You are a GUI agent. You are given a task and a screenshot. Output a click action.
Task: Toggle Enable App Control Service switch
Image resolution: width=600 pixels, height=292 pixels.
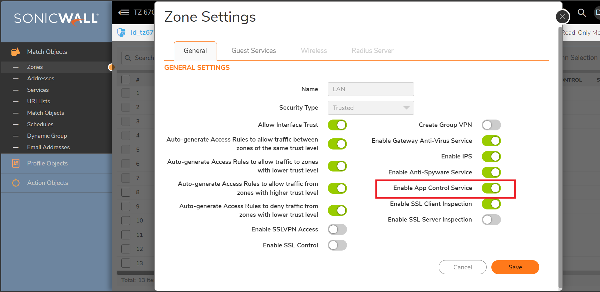pos(491,188)
